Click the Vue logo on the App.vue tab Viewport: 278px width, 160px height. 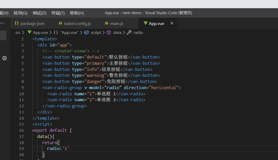pyautogui.click(x=145, y=23)
